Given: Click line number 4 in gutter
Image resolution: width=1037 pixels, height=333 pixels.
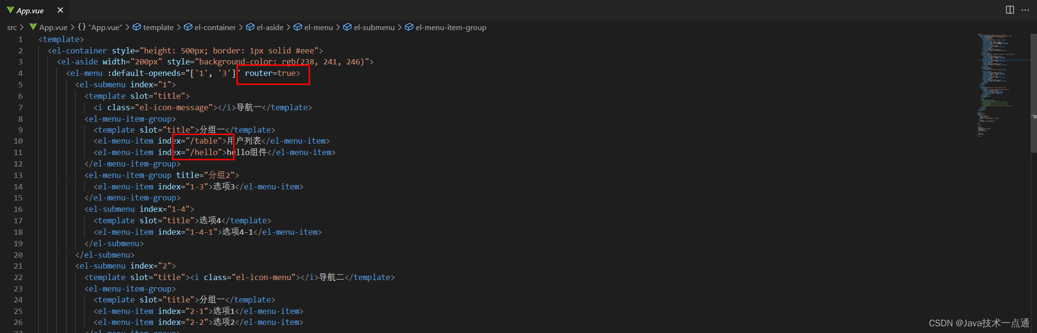Looking at the screenshot, I should (x=21, y=73).
